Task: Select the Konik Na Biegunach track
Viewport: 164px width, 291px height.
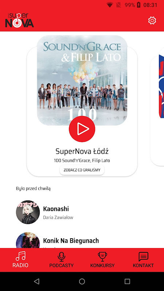Action: coord(71,241)
